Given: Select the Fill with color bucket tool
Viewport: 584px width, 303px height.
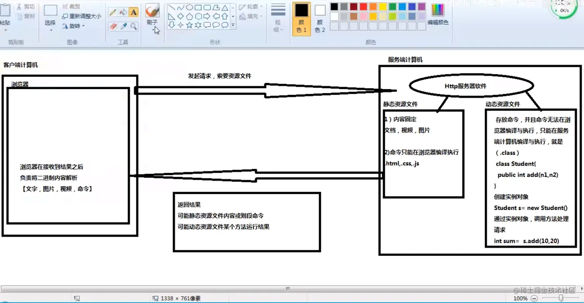Looking at the screenshot, I should [x=123, y=12].
